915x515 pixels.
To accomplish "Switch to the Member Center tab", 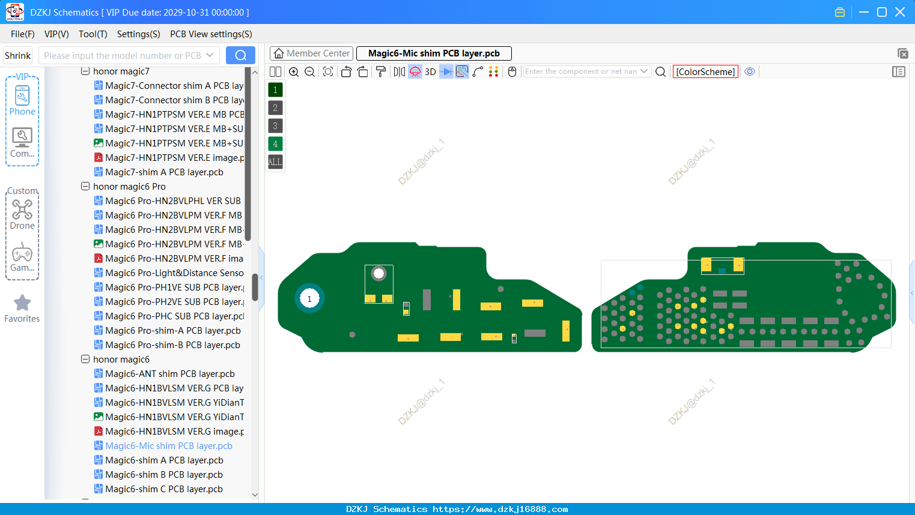I will pos(312,53).
